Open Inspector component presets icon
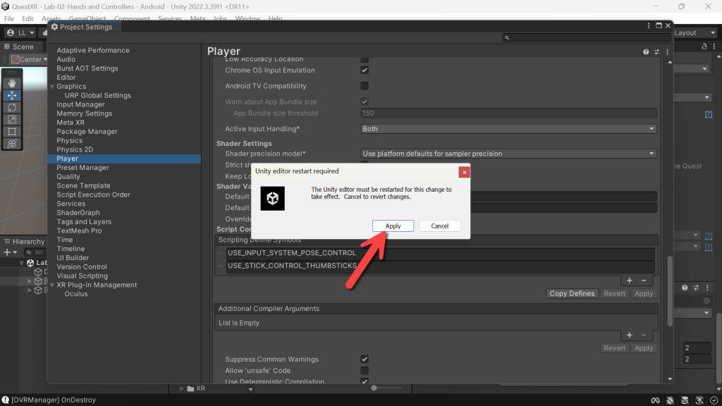 tap(696, 288)
